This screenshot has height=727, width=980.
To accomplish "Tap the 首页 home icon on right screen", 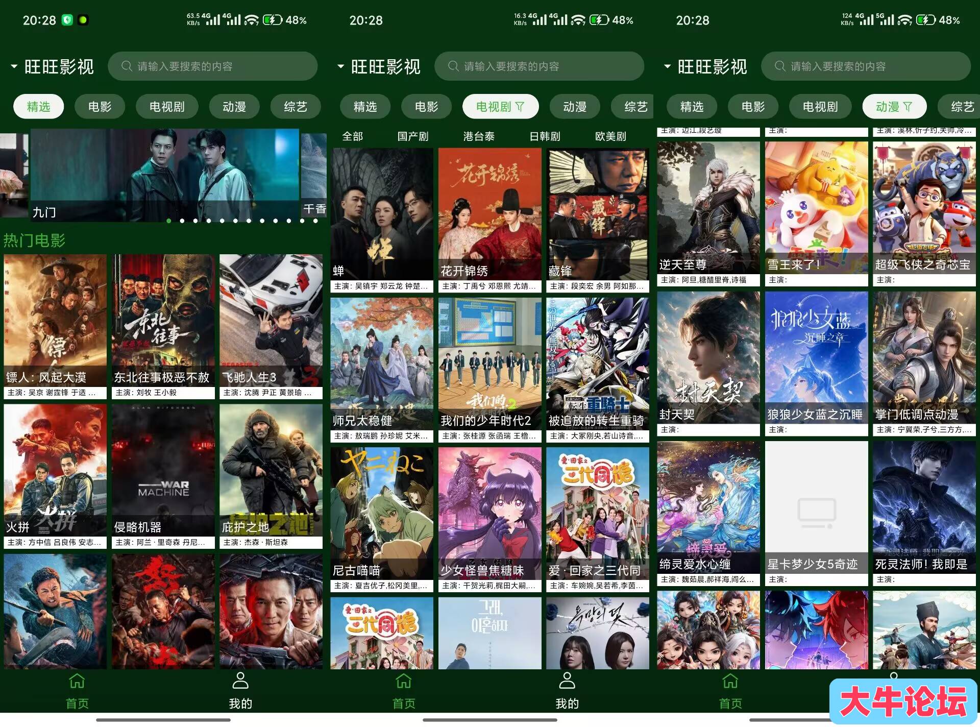I will coord(730,681).
